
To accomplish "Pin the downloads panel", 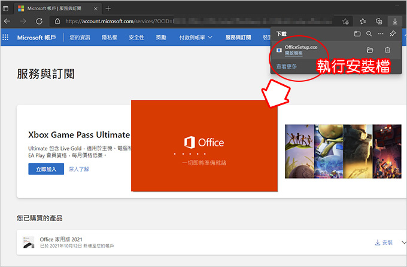I will tap(393, 33).
